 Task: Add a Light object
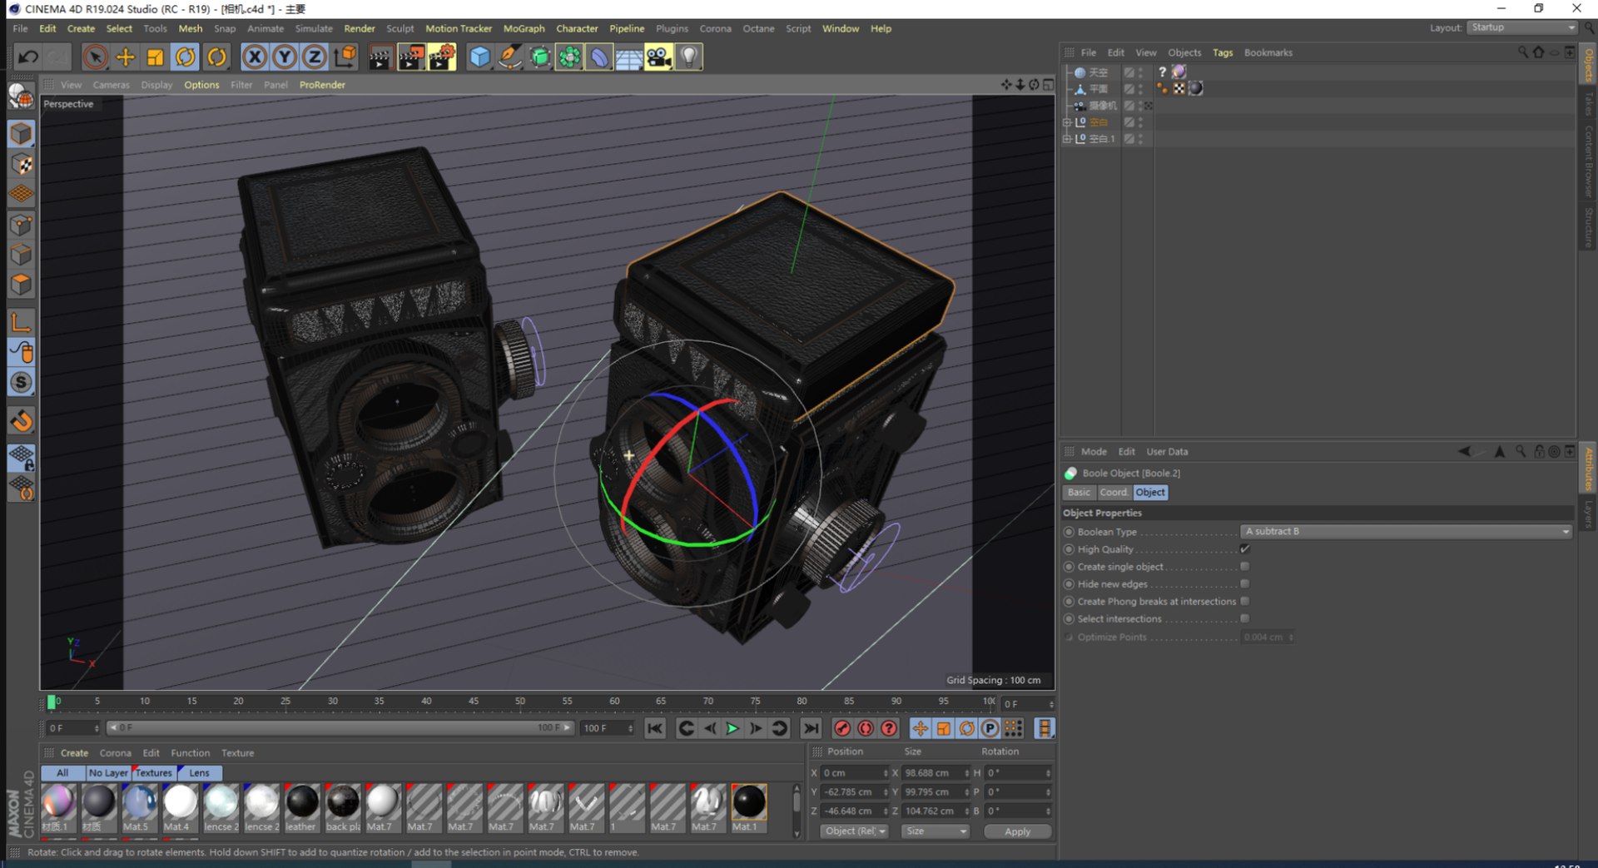pos(689,57)
